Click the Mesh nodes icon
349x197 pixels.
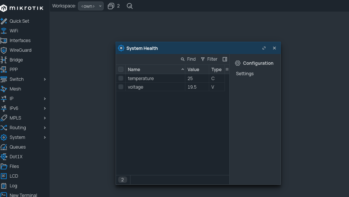(4, 89)
